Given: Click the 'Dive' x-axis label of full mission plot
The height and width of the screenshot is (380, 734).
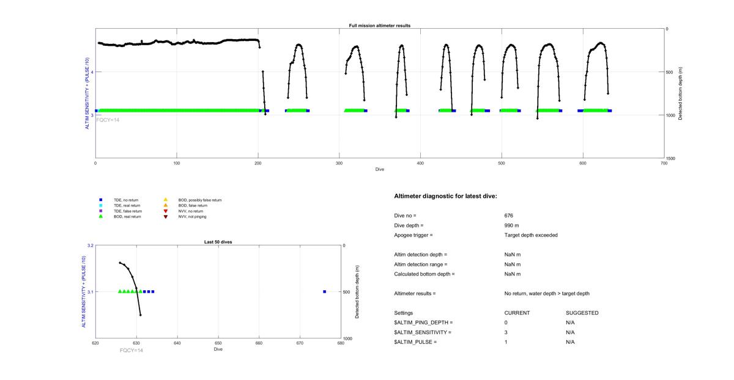Looking at the screenshot, I should point(380,169).
